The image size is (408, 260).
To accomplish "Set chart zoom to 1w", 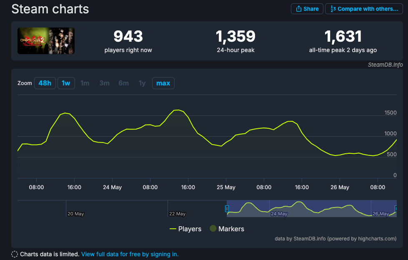I will [66, 83].
